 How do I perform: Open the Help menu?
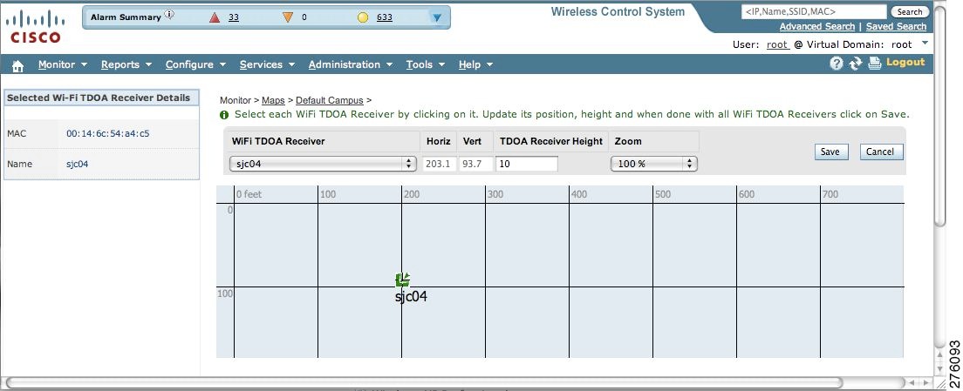pyautogui.click(x=475, y=64)
